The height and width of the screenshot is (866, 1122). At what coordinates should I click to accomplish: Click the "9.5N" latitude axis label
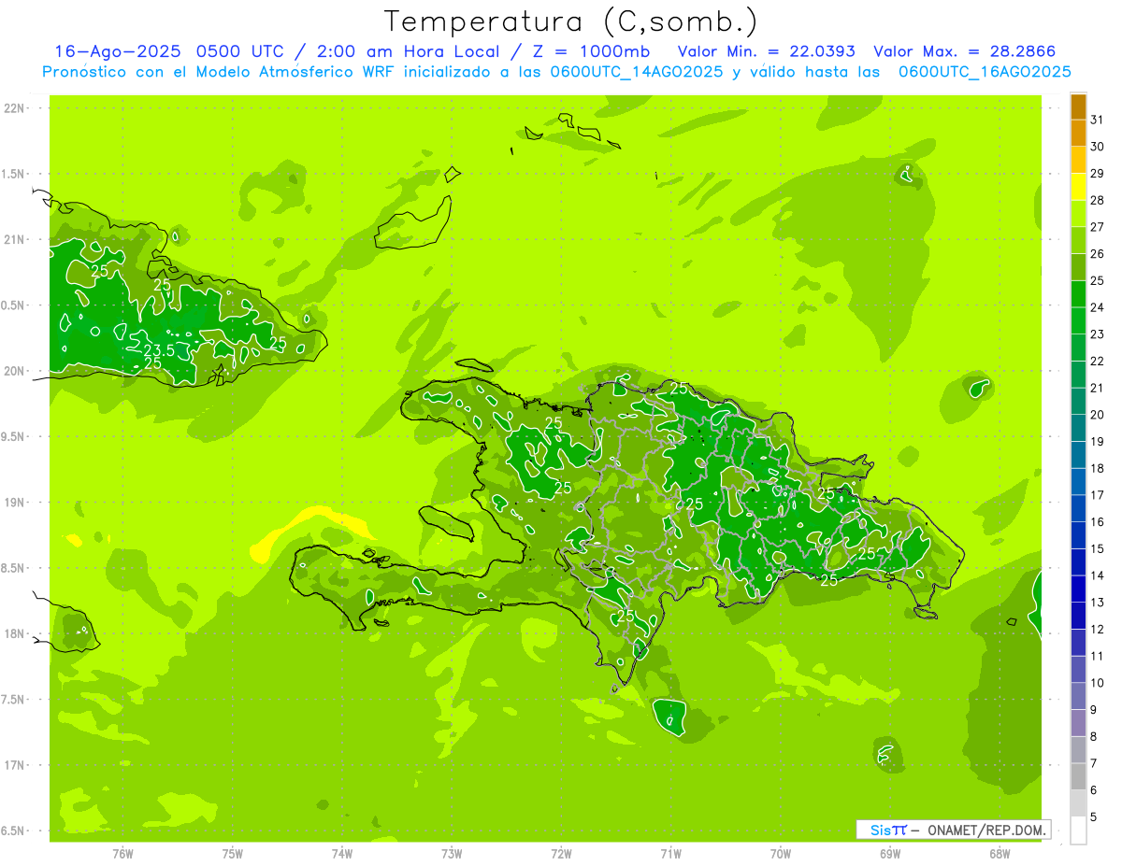click(x=14, y=437)
